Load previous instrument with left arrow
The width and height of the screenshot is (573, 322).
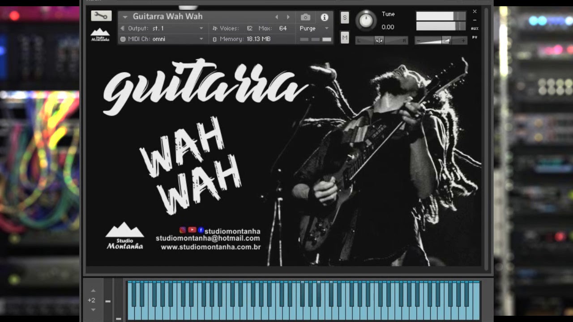(277, 17)
